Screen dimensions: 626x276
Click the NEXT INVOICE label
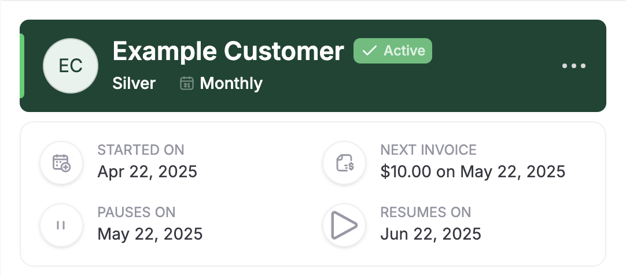tap(428, 150)
